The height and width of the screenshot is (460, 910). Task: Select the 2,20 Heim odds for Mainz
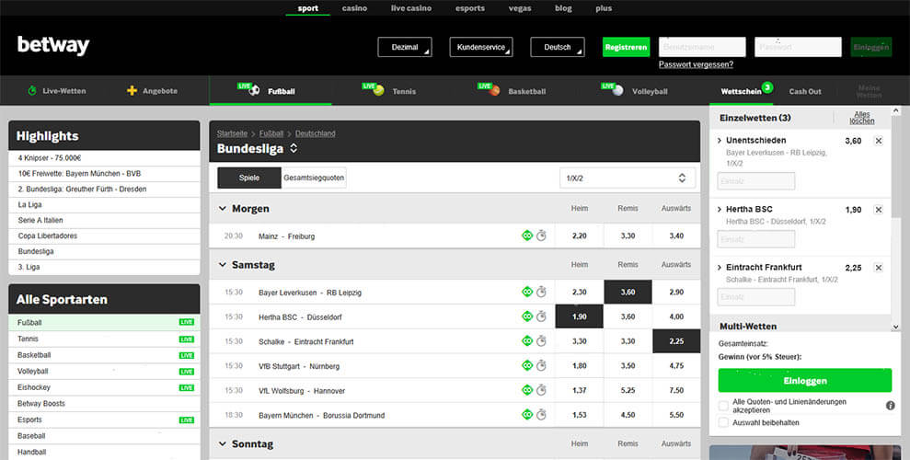(579, 236)
